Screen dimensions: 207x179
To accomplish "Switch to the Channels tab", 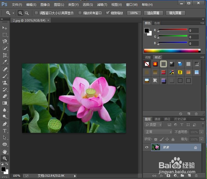I will [x=157, y=119].
